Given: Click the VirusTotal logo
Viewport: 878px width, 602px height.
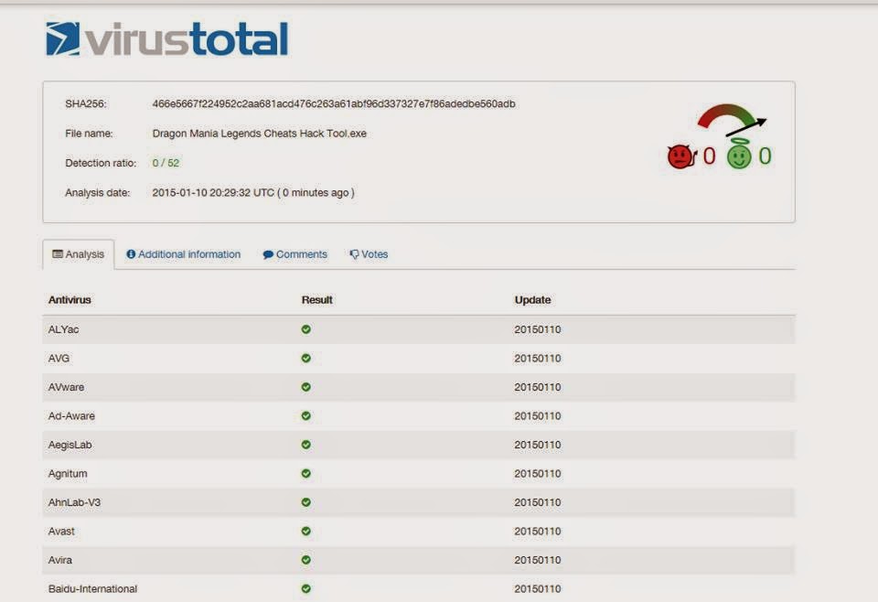Looking at the screenshot, I should coord(166,39).
